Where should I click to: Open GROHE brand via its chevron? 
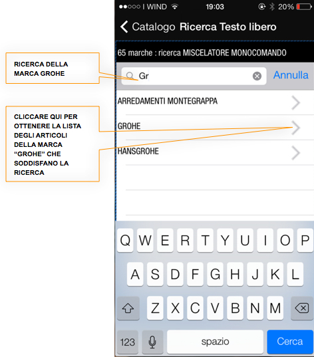[x=296, y=128]
